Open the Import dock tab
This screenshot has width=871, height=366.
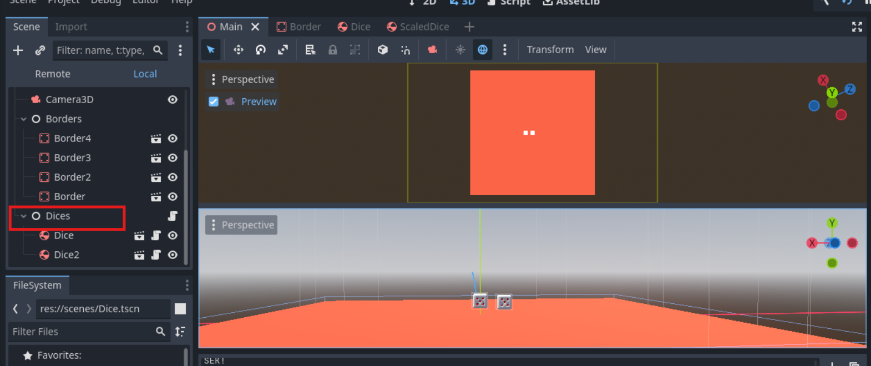[71, 27]
